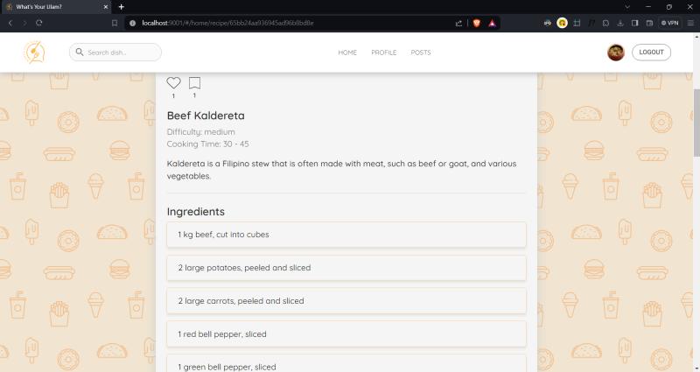Open the VPN button
Screen dimensions: 700x372
tap(670, 23)
